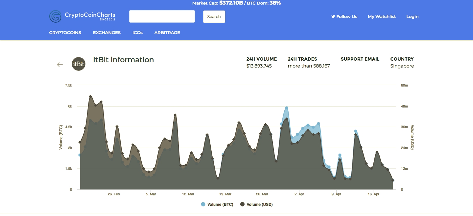Click the BTC Dom 38% value
The width and height of the screenshot is (473, 216).
click(x=275, y=3)
